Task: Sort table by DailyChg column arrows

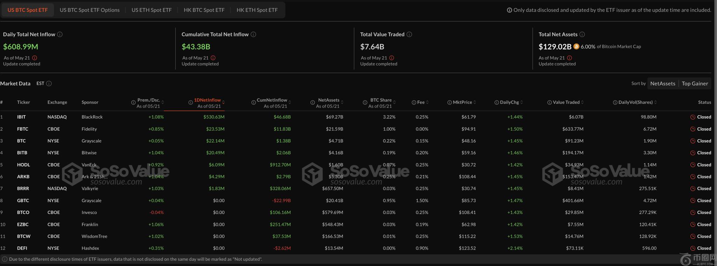Action: pyautogui.click(x=522, y=102)
